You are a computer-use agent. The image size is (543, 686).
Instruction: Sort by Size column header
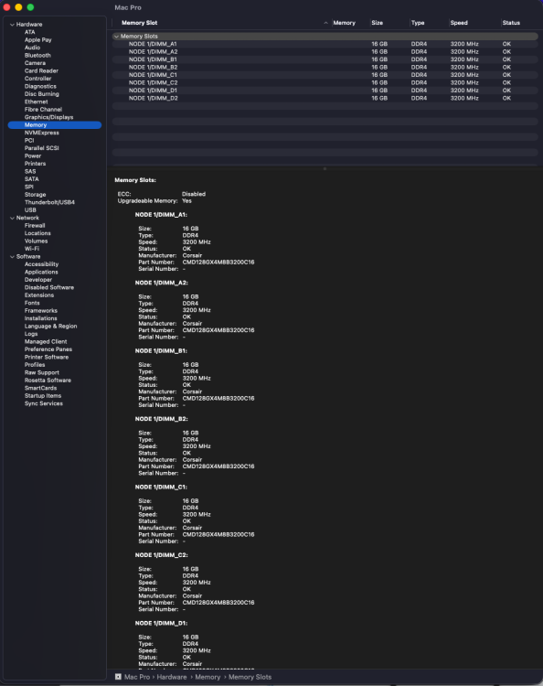coord(377,23)
